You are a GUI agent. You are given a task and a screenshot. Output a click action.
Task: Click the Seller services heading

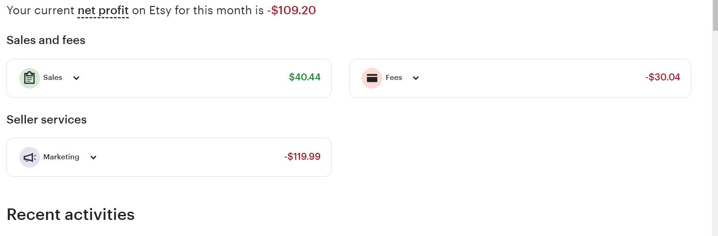46,120
